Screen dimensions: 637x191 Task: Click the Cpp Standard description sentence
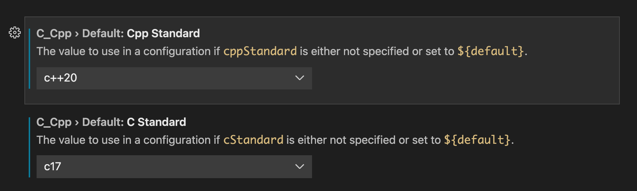pos(282,51)
